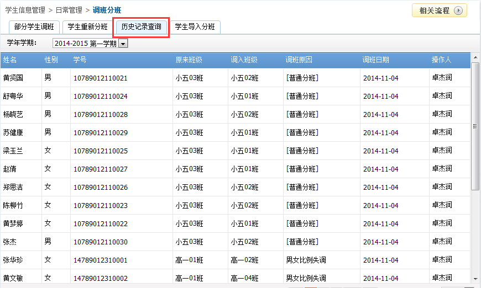
Task: Click student number 10789012110021
Action: (x=101, y=78)
